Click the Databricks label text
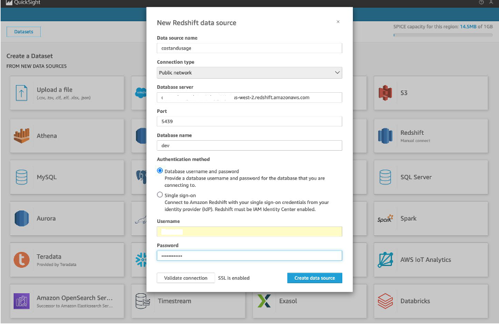The image size is (499, 324). [415, 301]
